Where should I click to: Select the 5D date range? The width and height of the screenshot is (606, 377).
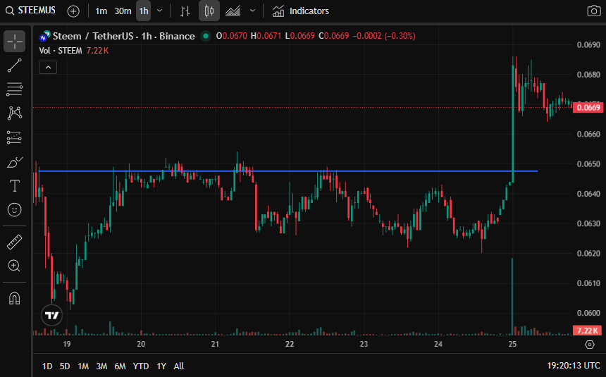(65, 366)
